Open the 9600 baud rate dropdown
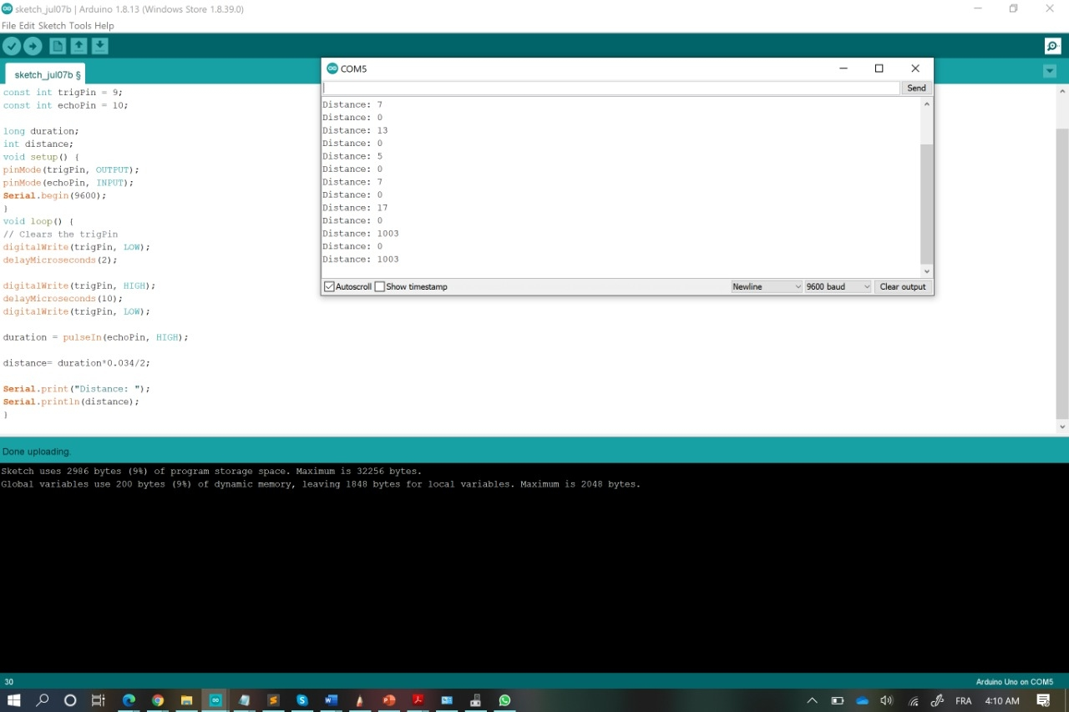The height and width of the screenshot is (712, 1069). pos(838,287)
